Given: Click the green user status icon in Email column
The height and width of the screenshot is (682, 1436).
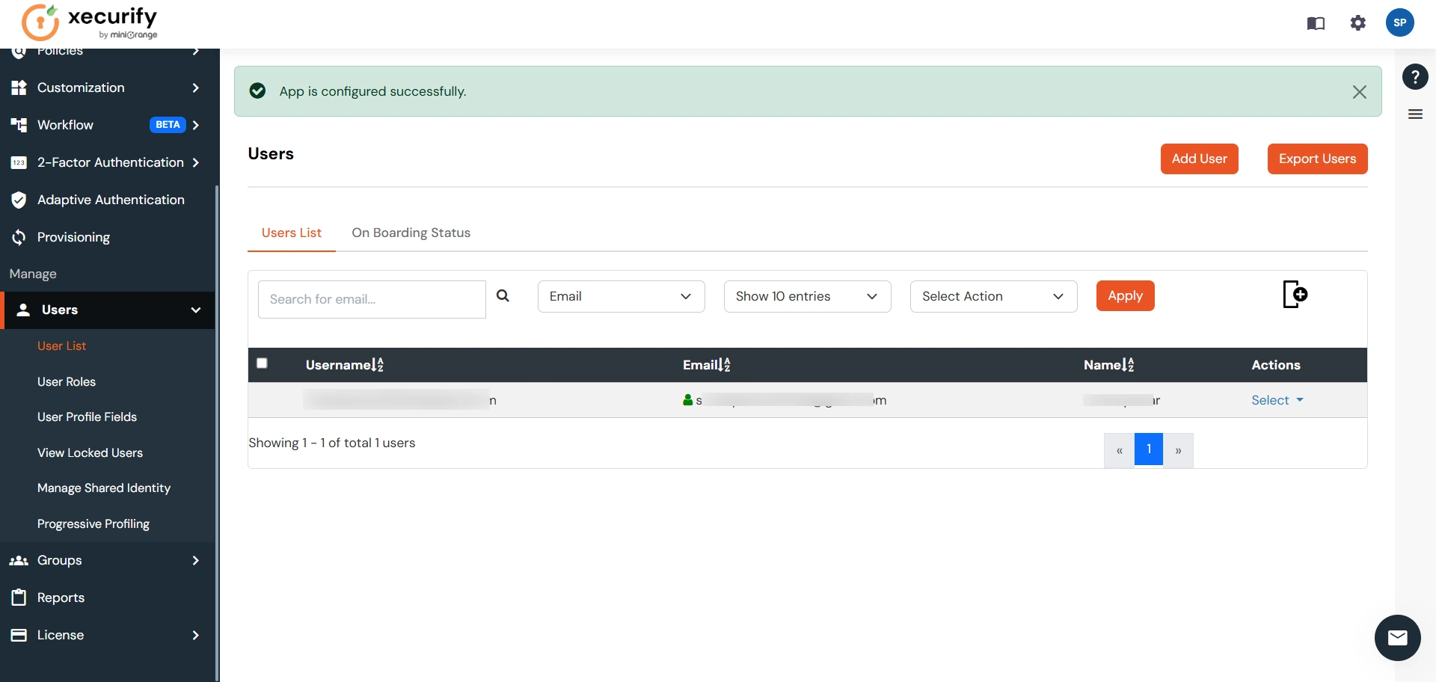Looking at the screenshot, I should coord(687,400).
